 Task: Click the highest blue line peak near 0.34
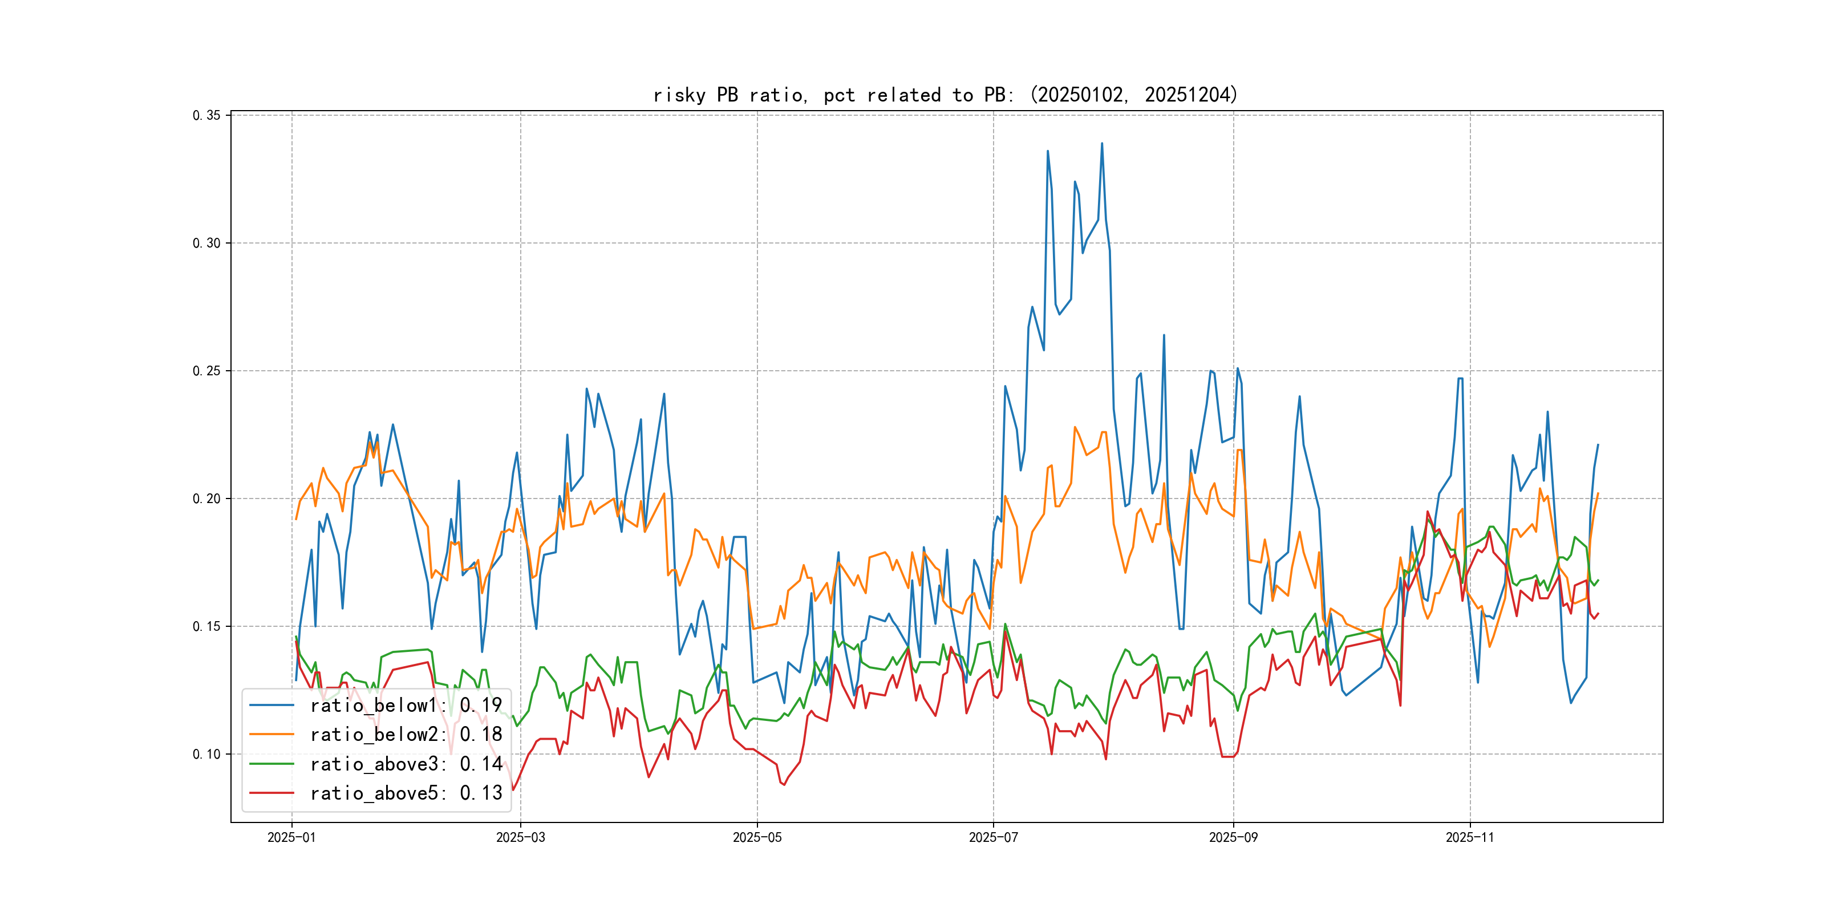click(x=1102, y=144)
